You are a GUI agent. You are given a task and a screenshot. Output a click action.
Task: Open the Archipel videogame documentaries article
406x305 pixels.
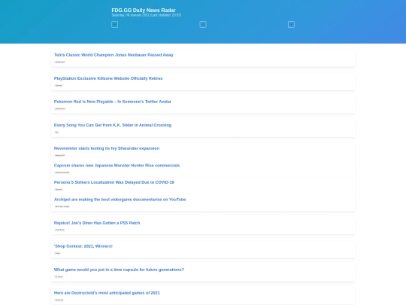(x=120, y=200)
